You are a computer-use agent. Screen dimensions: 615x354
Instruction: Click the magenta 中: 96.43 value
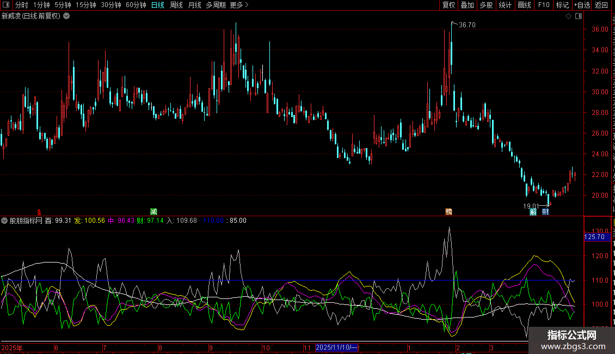(121, 221)
